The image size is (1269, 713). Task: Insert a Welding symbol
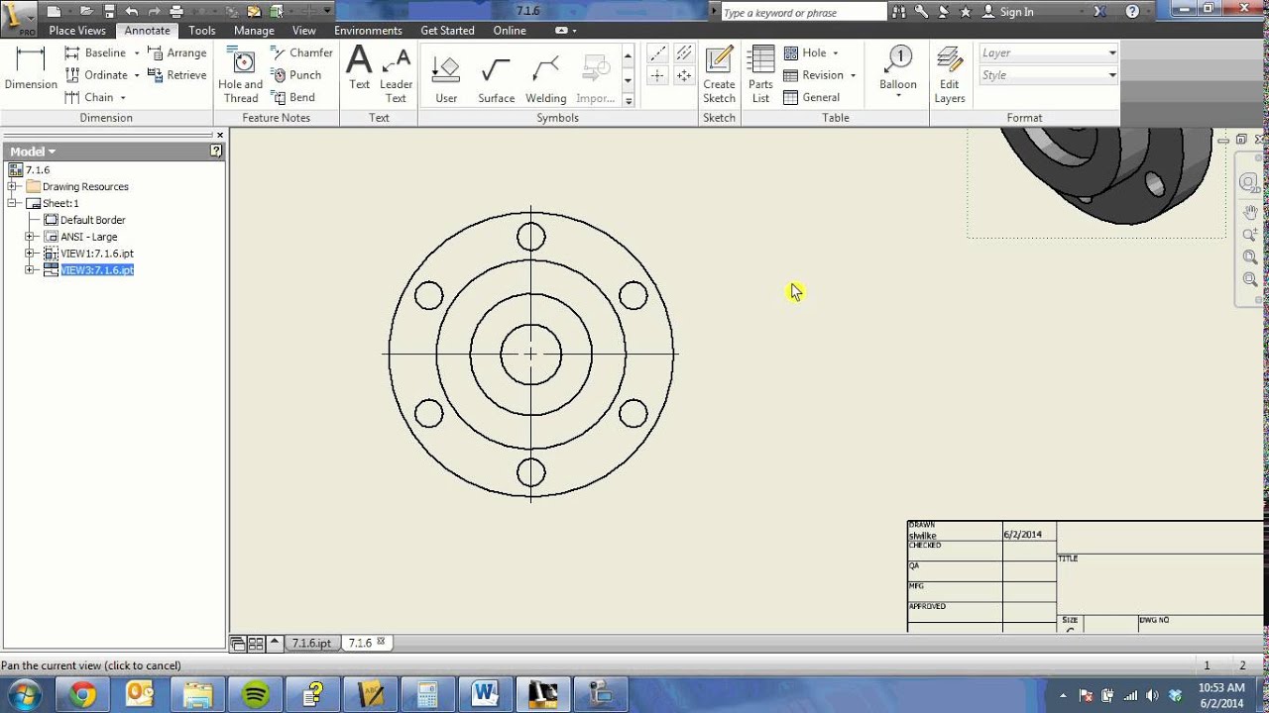pyautogui.click(x=545, y=78)
